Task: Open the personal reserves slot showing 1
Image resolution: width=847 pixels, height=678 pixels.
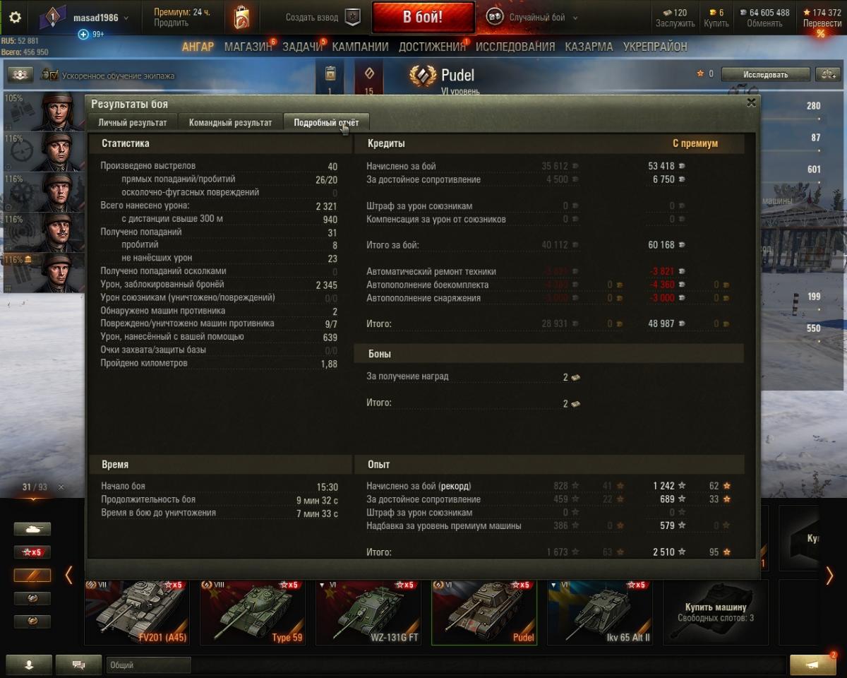Action: click(x=330, y=78)
